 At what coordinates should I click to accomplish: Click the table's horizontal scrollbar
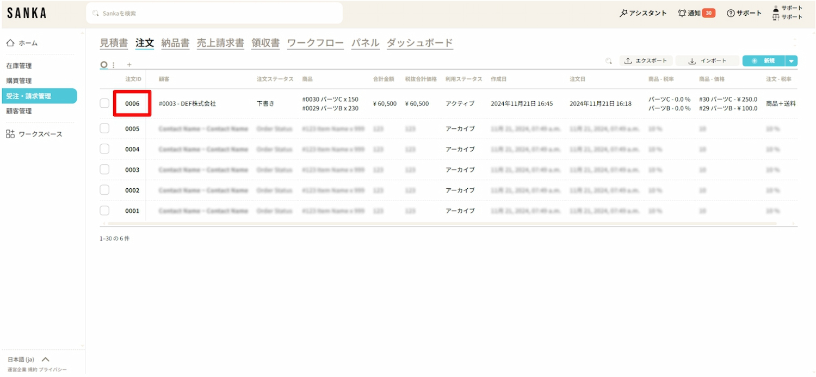pyautogui.click(x=442, y=224)
